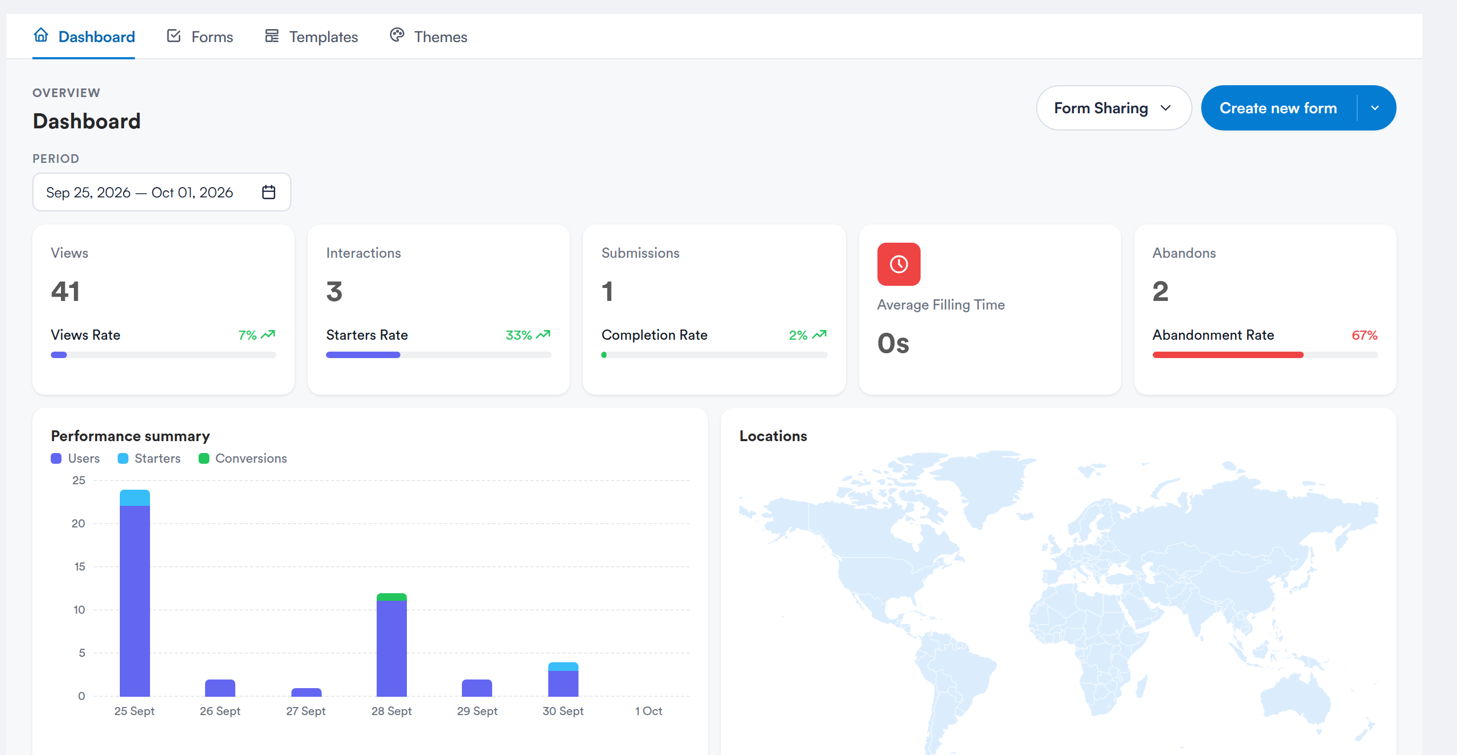Viewport: 1457px width, 755px height.
Task: Click the 28 Sept bar in chart
Action: pyautogui.click(x=391, y=645)
